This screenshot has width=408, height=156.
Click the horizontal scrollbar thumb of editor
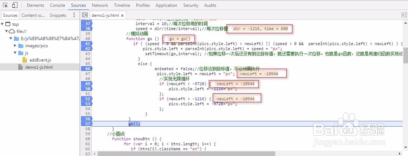[186, 154]
